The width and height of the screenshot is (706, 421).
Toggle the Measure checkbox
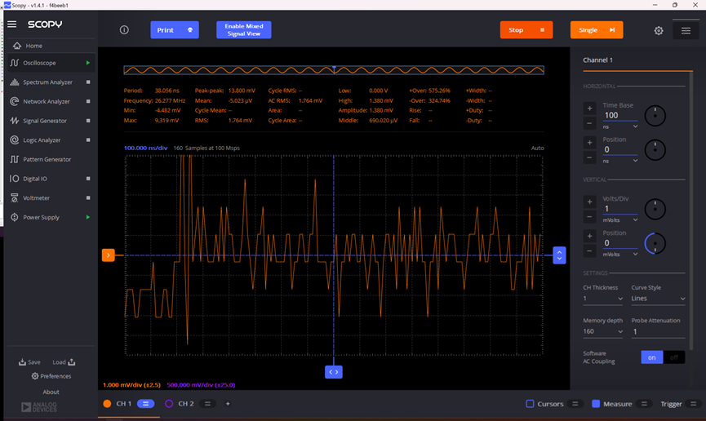click(596, 404)
